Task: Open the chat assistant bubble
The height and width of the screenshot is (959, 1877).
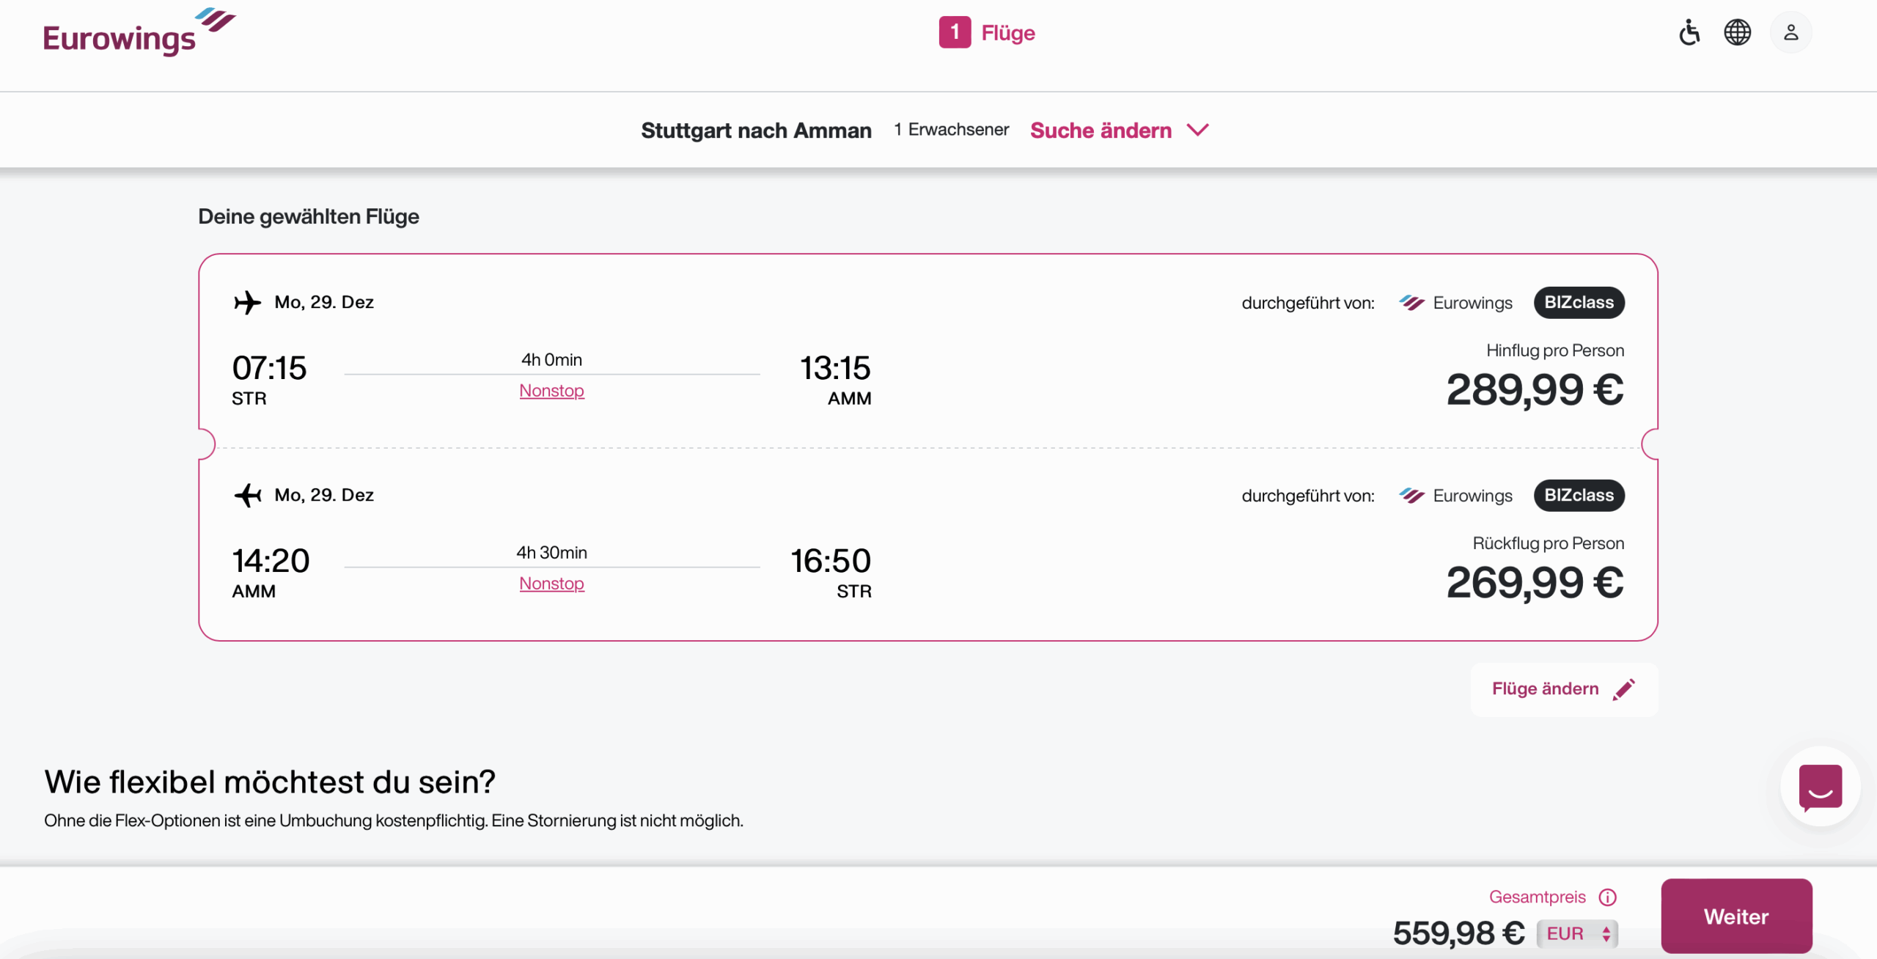Action: click(x=1820, y=787)
